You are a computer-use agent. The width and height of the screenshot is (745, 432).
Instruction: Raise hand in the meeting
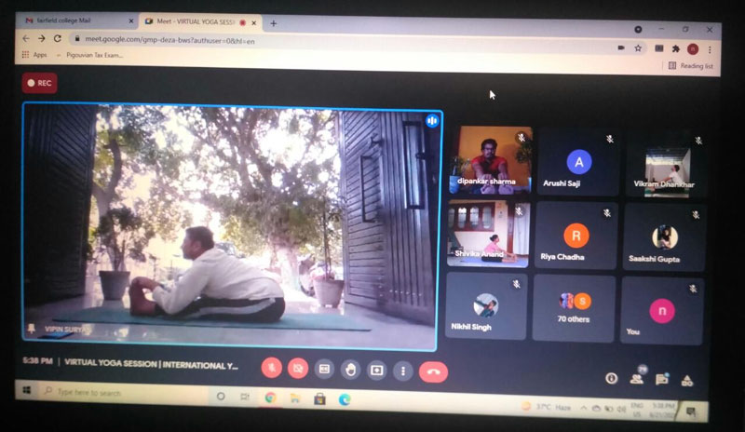click(x=350, y=370)
